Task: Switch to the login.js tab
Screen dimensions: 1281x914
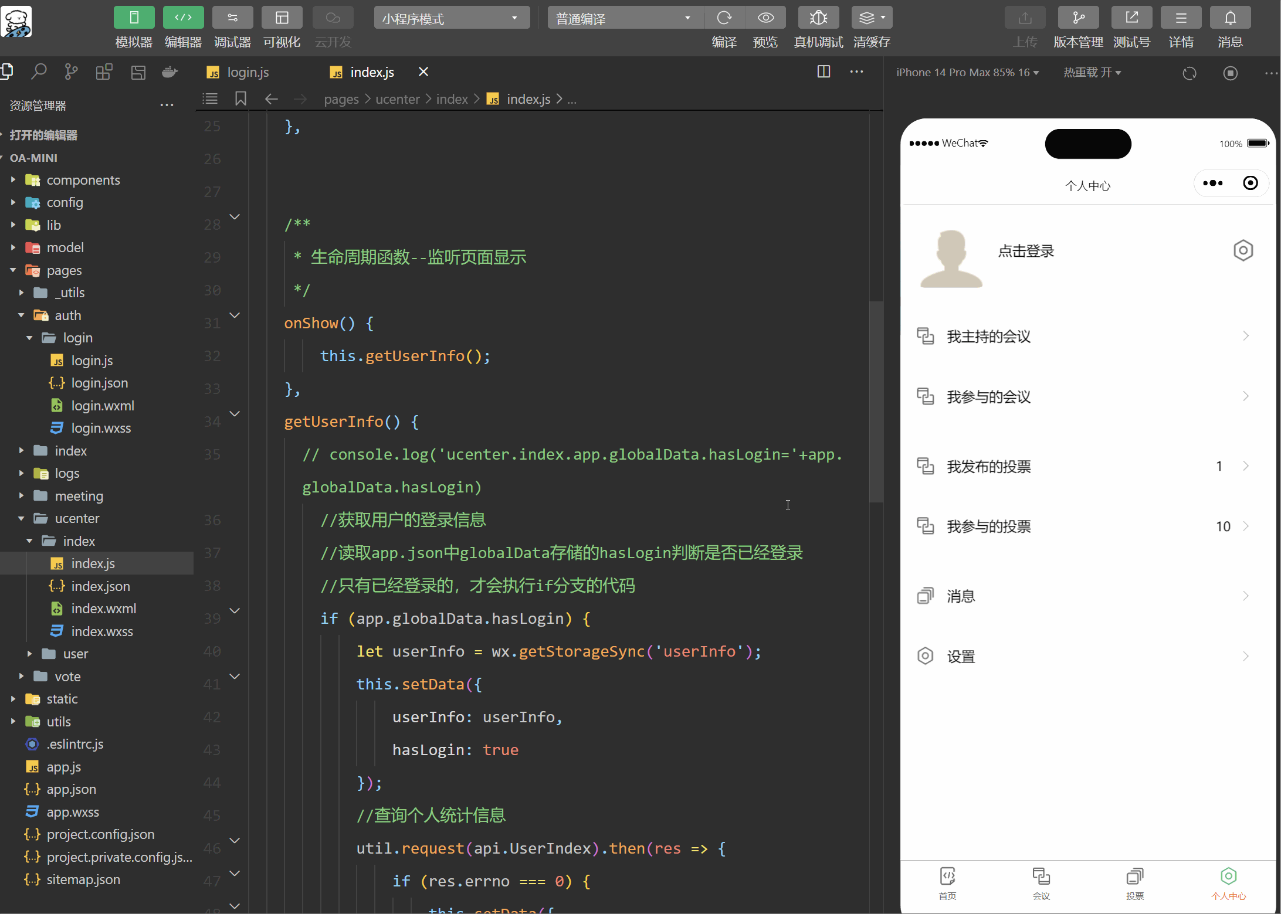Action: point(247,72)
